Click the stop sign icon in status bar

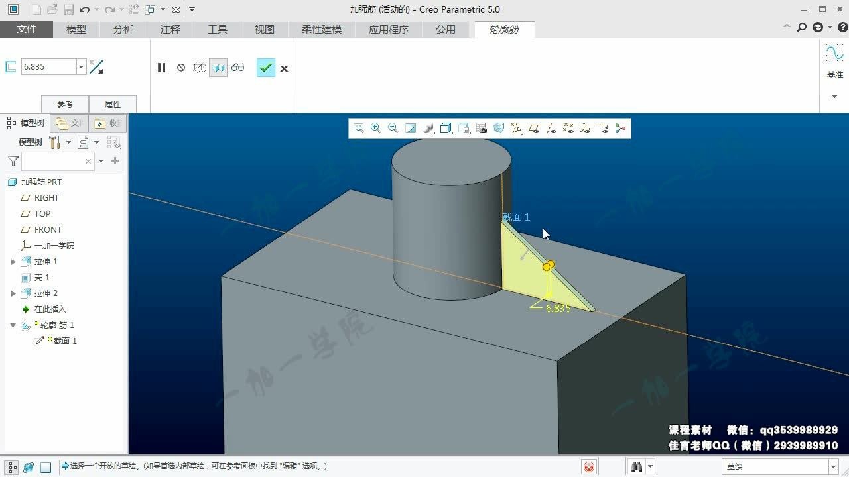(x=589, y=467)
